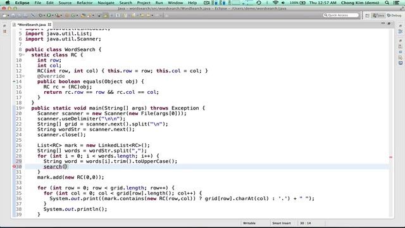The height and width of the screenshot is (228, 405).
Task: Open the Project menu
Action: click(x=144, y=3)
